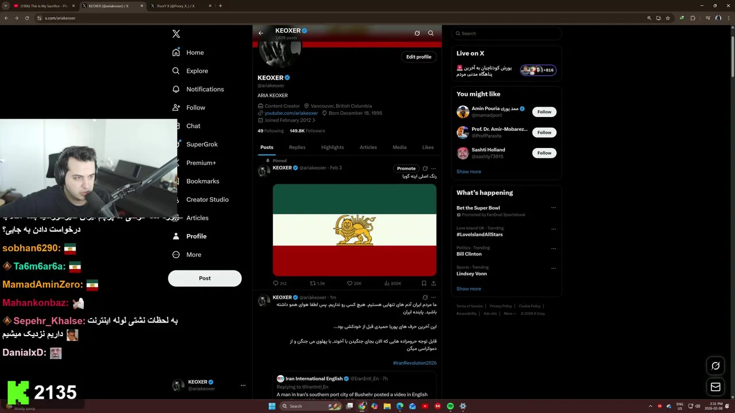Open Creator Studio in the sidebar

[x=207, y=200]
